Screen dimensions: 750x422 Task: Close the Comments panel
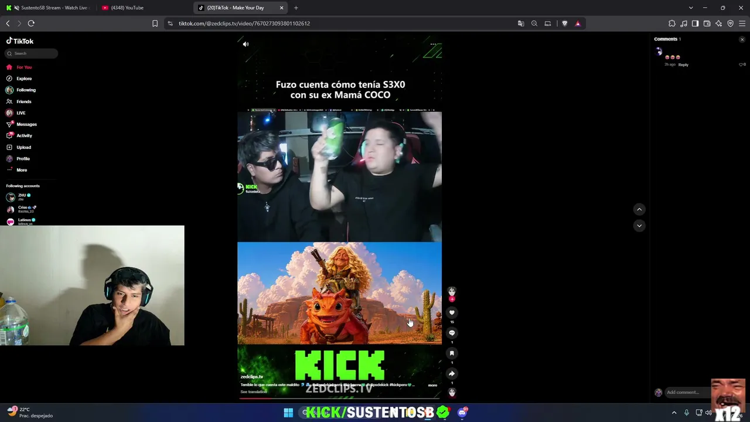[742, 39]
